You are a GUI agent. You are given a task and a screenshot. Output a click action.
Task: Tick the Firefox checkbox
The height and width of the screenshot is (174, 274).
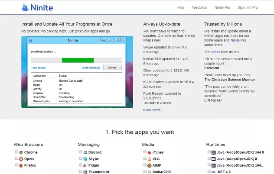16,165
